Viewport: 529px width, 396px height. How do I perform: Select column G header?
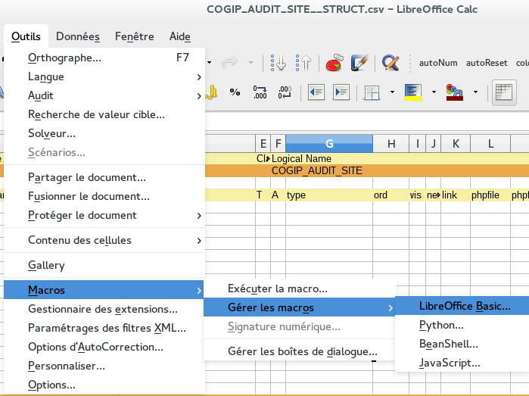coord(329,144)
